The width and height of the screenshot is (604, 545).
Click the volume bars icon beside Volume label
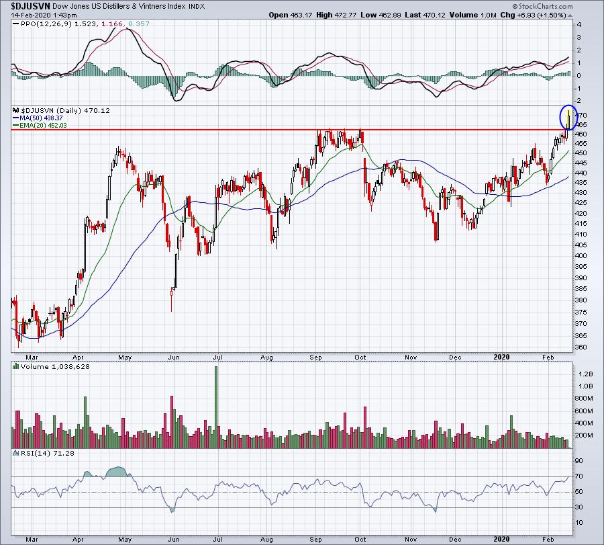tap(16, 366)
